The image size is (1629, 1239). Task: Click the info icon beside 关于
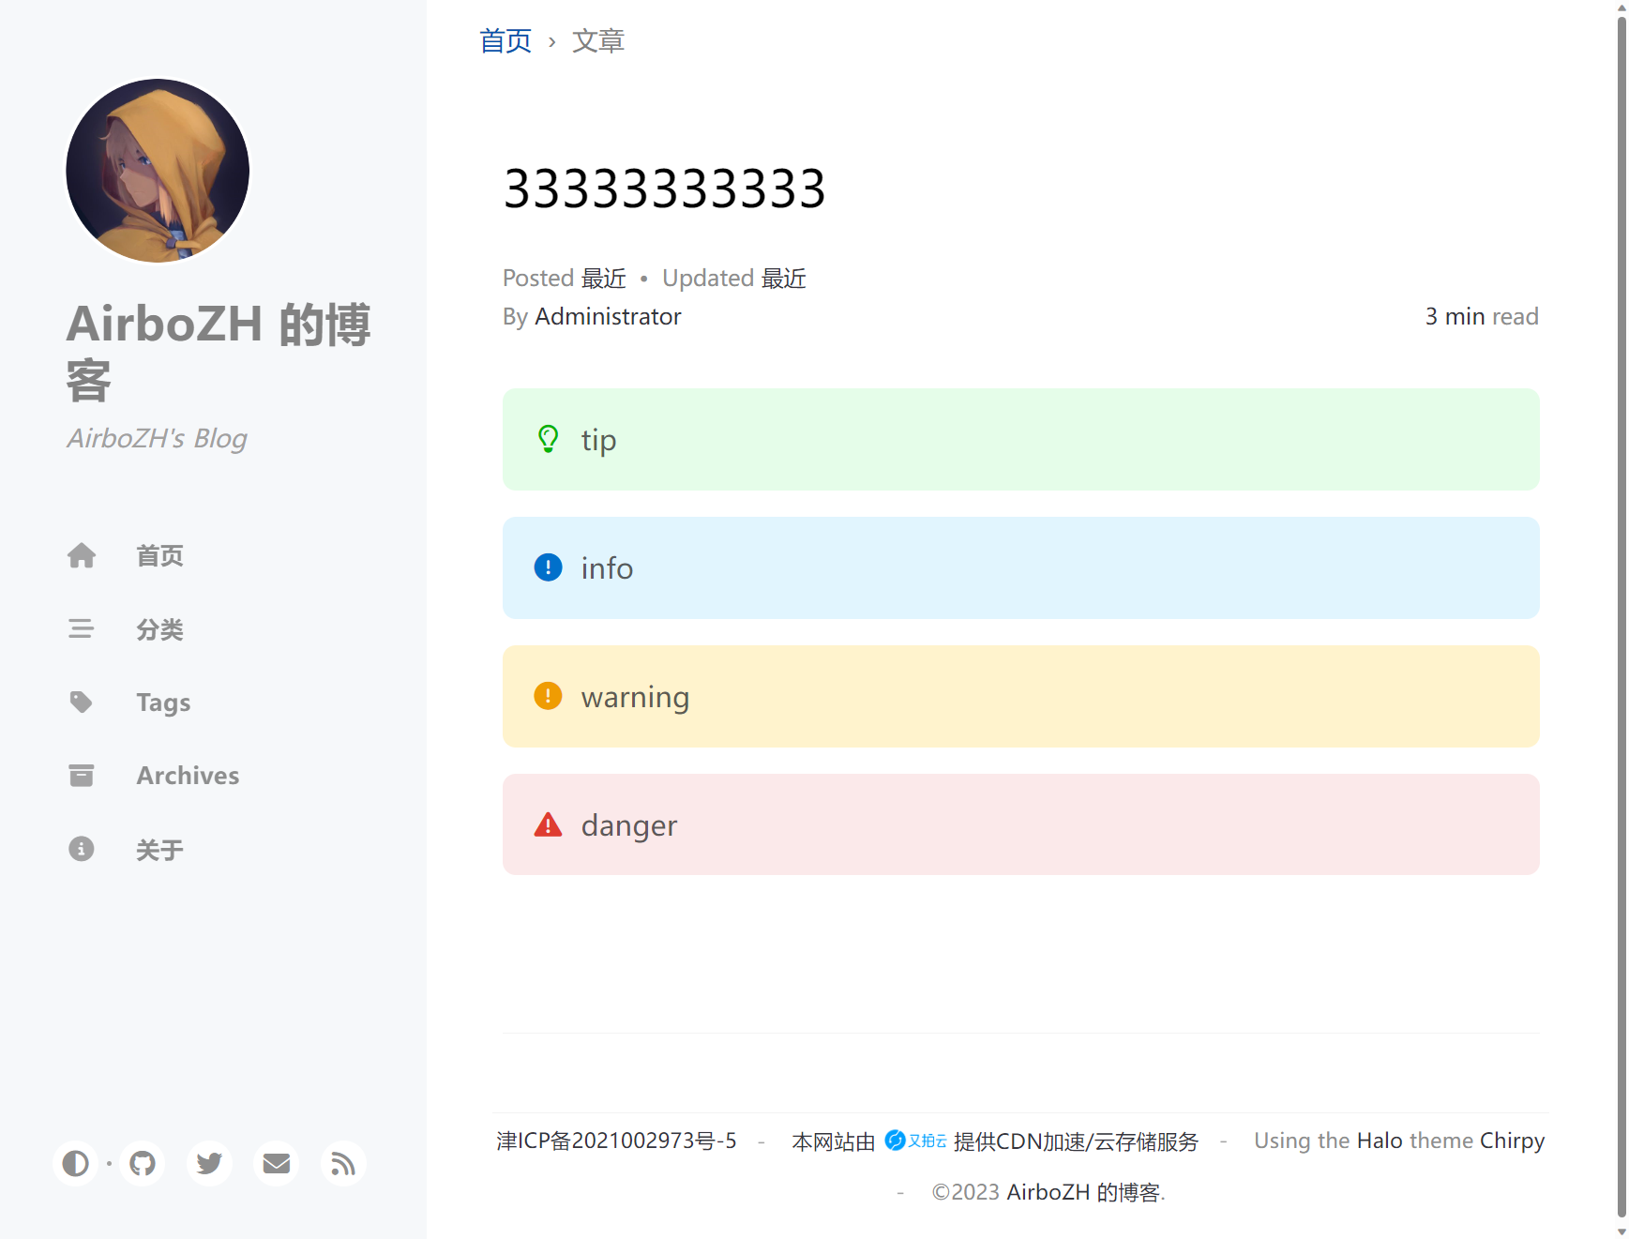[x=82, y=849]
